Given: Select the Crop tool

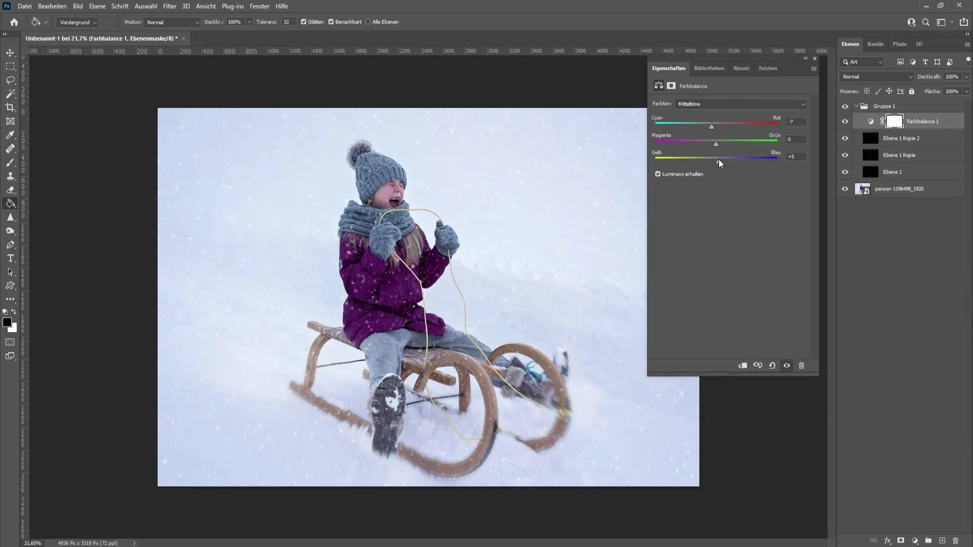Looking at the screenshot, I should pyautogui.click(x=10, y=107).
